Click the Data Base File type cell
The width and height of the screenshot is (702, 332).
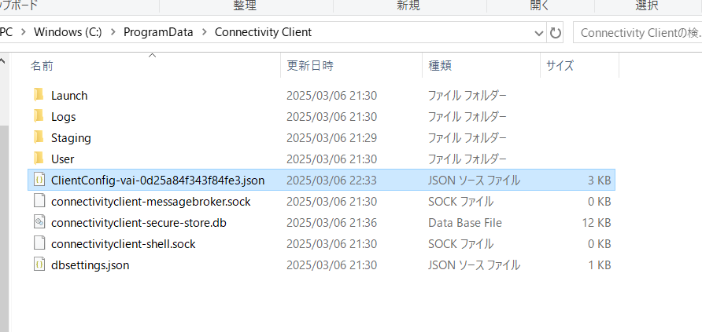[464, 223]
